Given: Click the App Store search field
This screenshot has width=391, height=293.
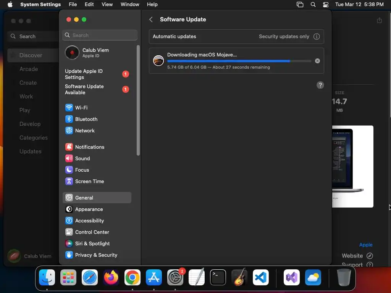Looking at the screenshot, I should (33, 36).
